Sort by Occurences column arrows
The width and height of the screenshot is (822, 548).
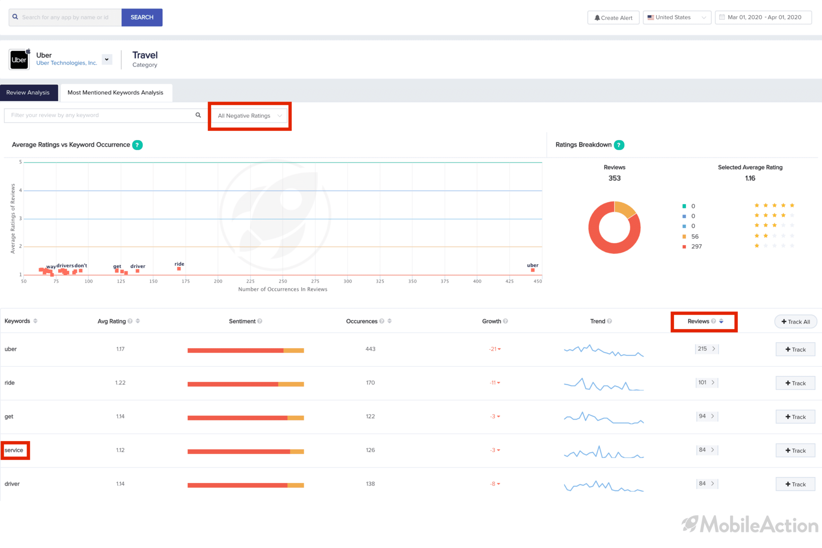tap(389, 321)
